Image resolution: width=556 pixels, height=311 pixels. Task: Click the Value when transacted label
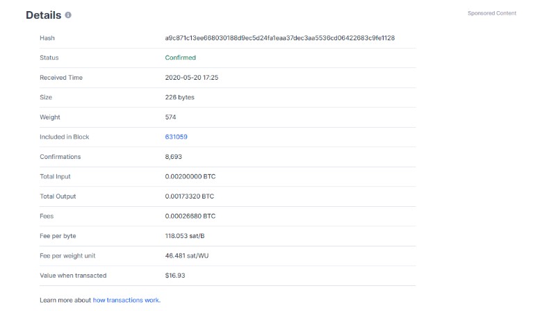point(73,275)
